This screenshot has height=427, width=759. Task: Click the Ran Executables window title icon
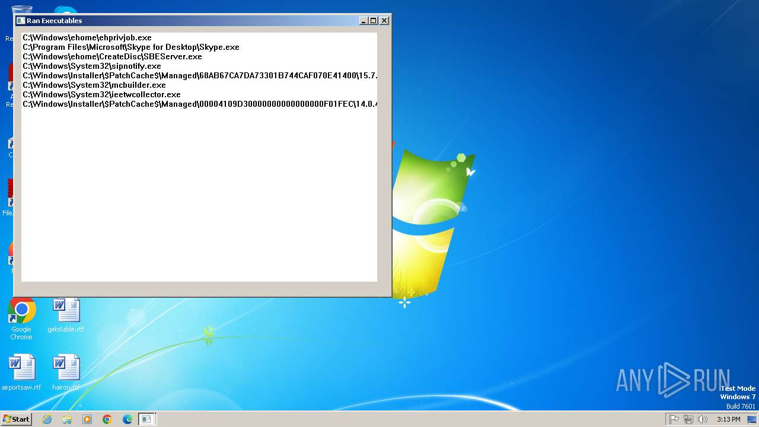point(21,21)
